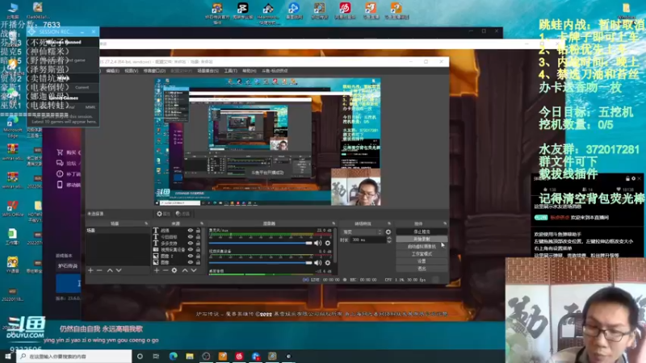Screen dimensions: 646x363
Task: Click 设置 settings button in Controls
Action: pyautogui.click(x=422, y=261)
